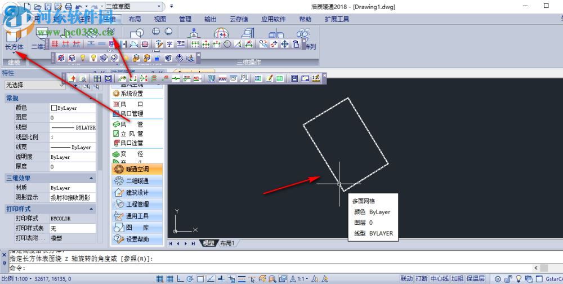The image size is (563, 284).
Task: Open the 应用软件 ribbon tab
Action: click(x=273, y=19)
